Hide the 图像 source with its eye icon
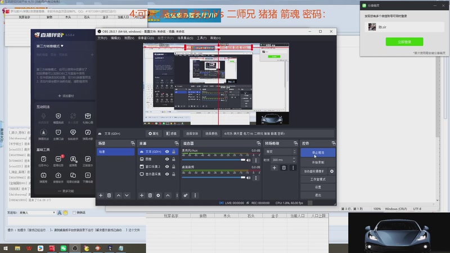This screenshot has height=253, width=450. coord(167,159)
